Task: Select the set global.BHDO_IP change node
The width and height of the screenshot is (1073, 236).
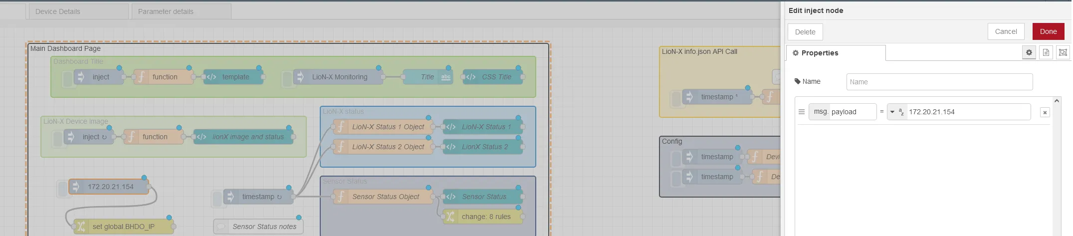Action: tap(124, 227)
